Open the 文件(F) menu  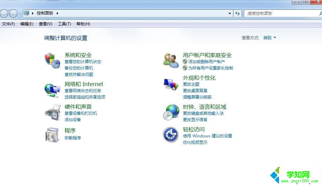pos(8,24)
